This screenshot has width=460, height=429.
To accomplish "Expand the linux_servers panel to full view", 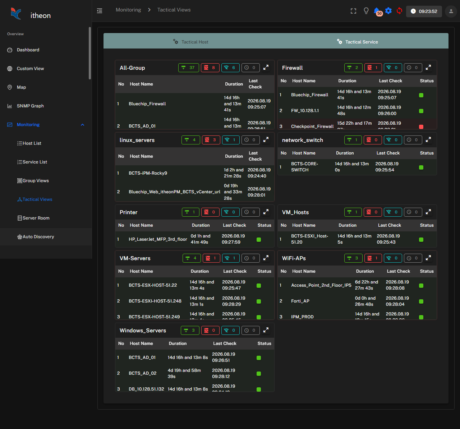I will tap(266, 140).
